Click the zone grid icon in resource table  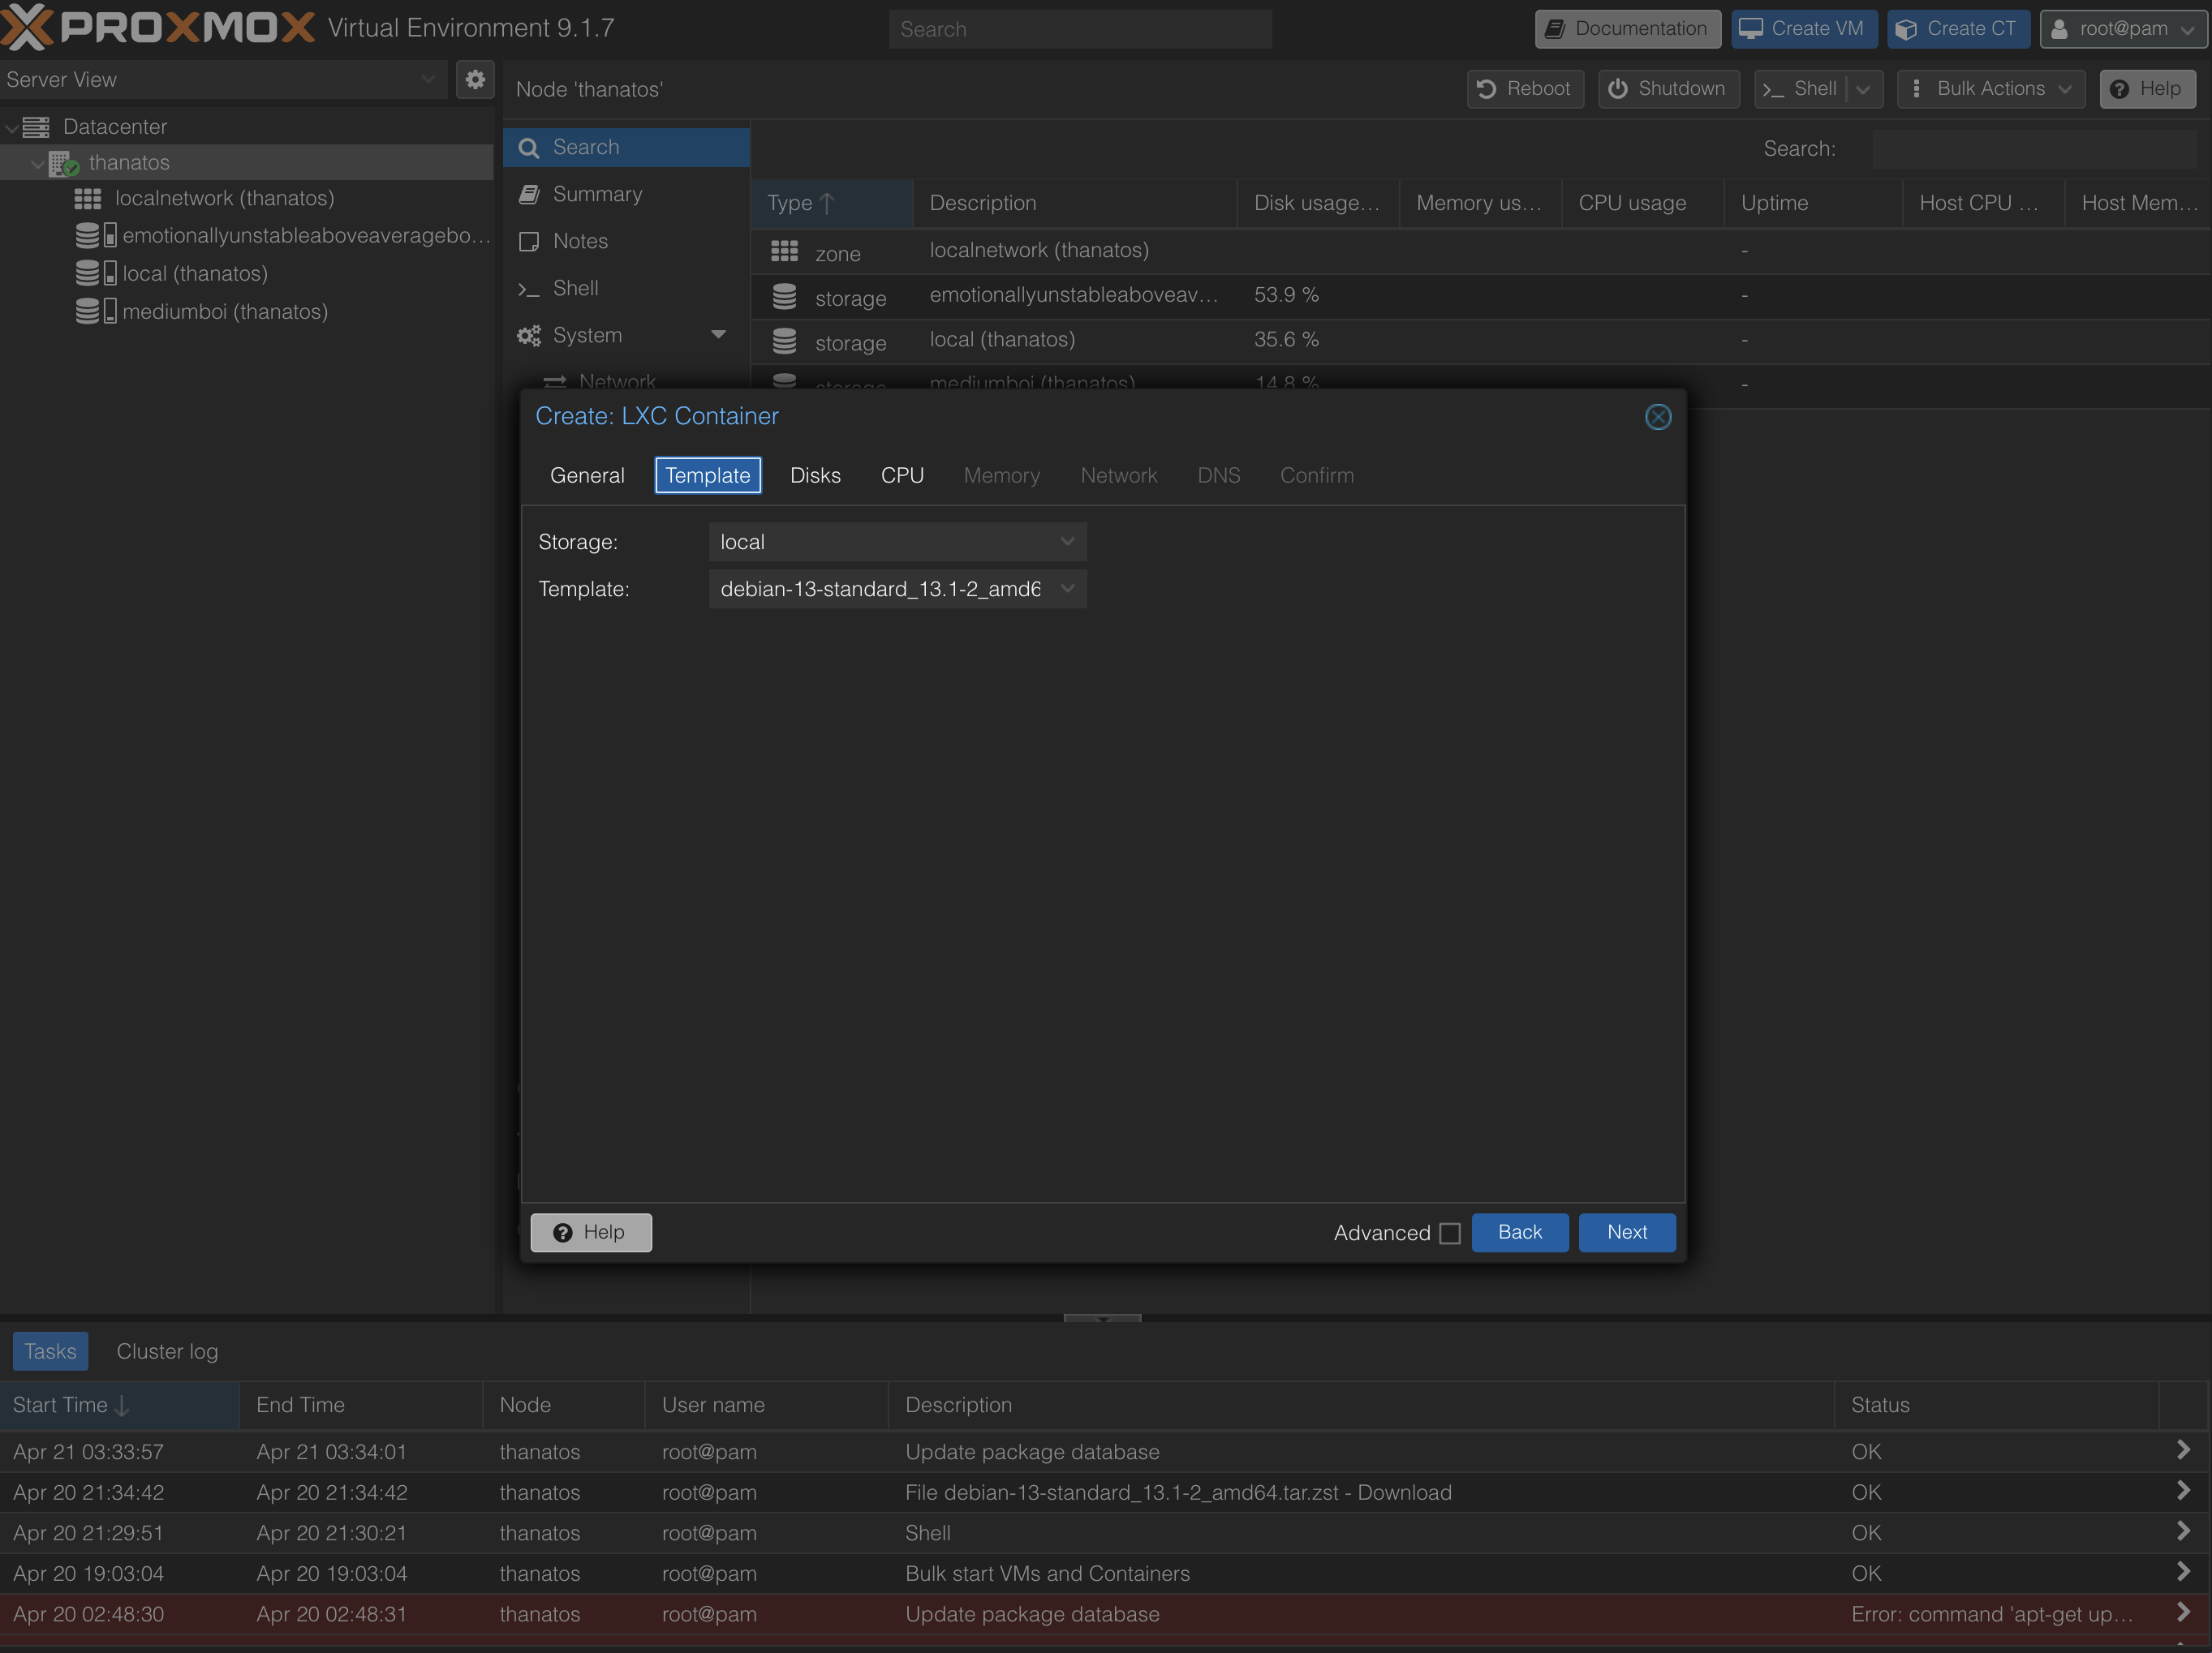click(784, 251)
